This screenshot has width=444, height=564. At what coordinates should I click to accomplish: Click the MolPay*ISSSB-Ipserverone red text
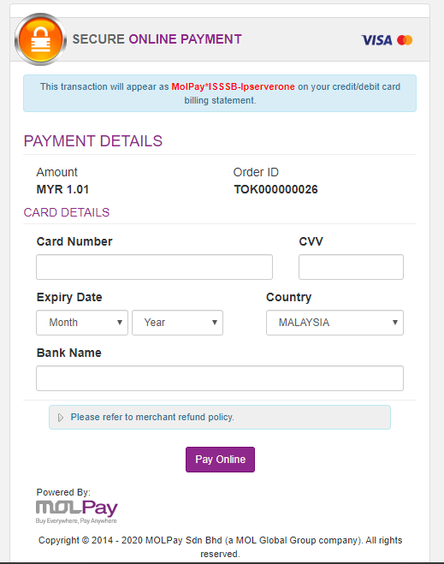[x=233, y=86]
